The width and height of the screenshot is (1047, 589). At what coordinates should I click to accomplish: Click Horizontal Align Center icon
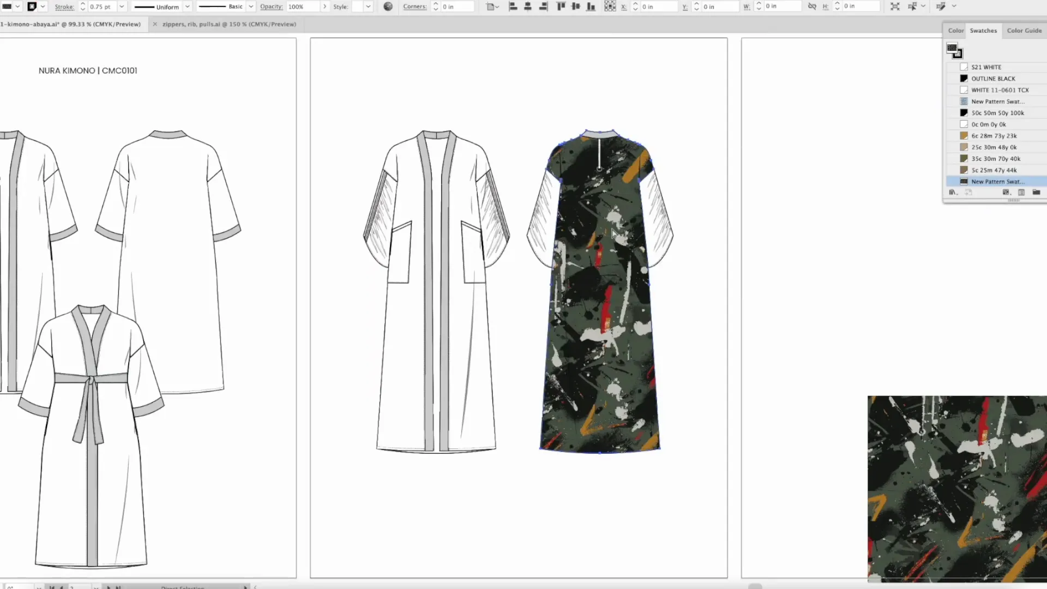click(528, 7)
